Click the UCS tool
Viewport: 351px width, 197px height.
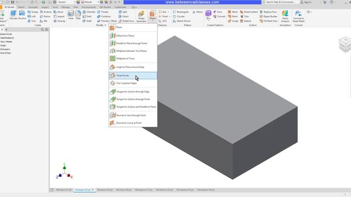pyautogui.click(x=162, y=21)
